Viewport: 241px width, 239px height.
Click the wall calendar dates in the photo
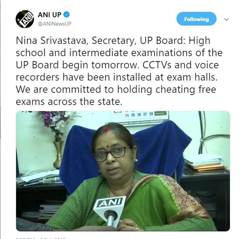coord(139,115)
